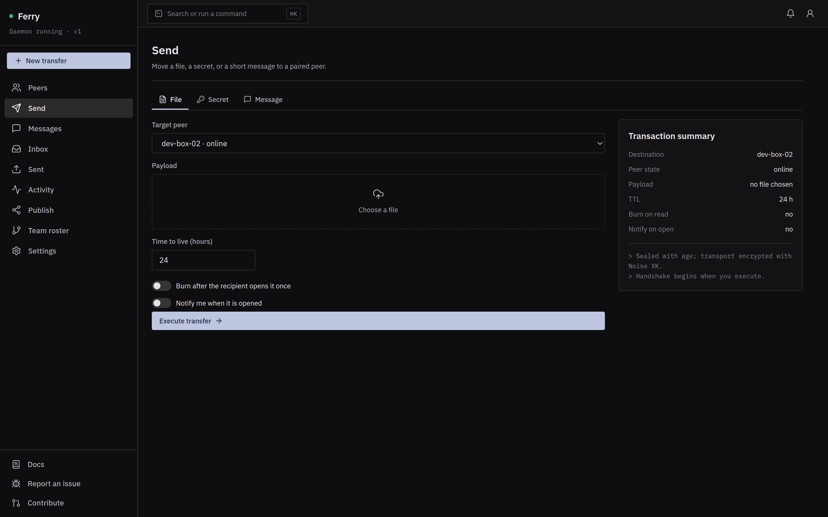Open the user account icon
Viewport: 828px width, 517px height.
point(810,14)
